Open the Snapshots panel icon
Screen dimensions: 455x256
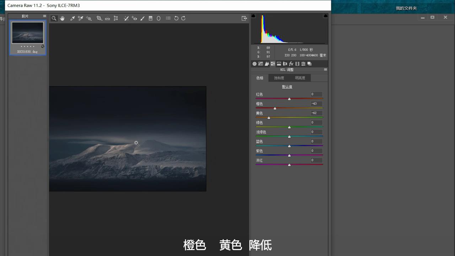pos(309,64)
